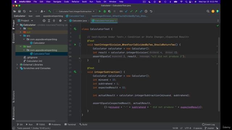This screenshot has height=130, width=232.
Task: Expand External Libraries node
Action: coord(17,65)
